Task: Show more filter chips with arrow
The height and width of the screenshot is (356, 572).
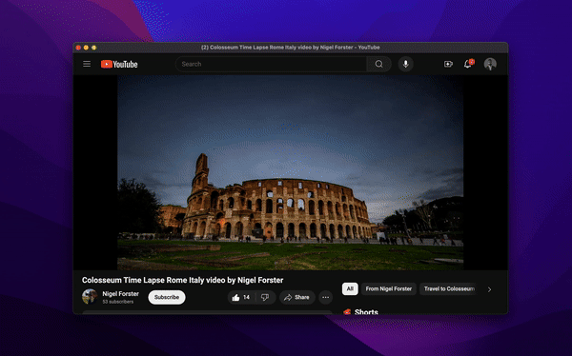Action: click(x=490, y=289)
